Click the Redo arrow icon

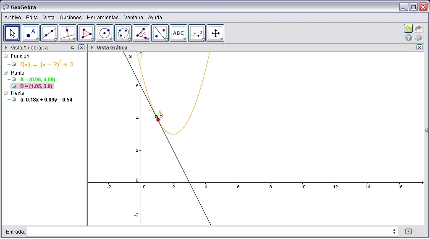point(418,28)
